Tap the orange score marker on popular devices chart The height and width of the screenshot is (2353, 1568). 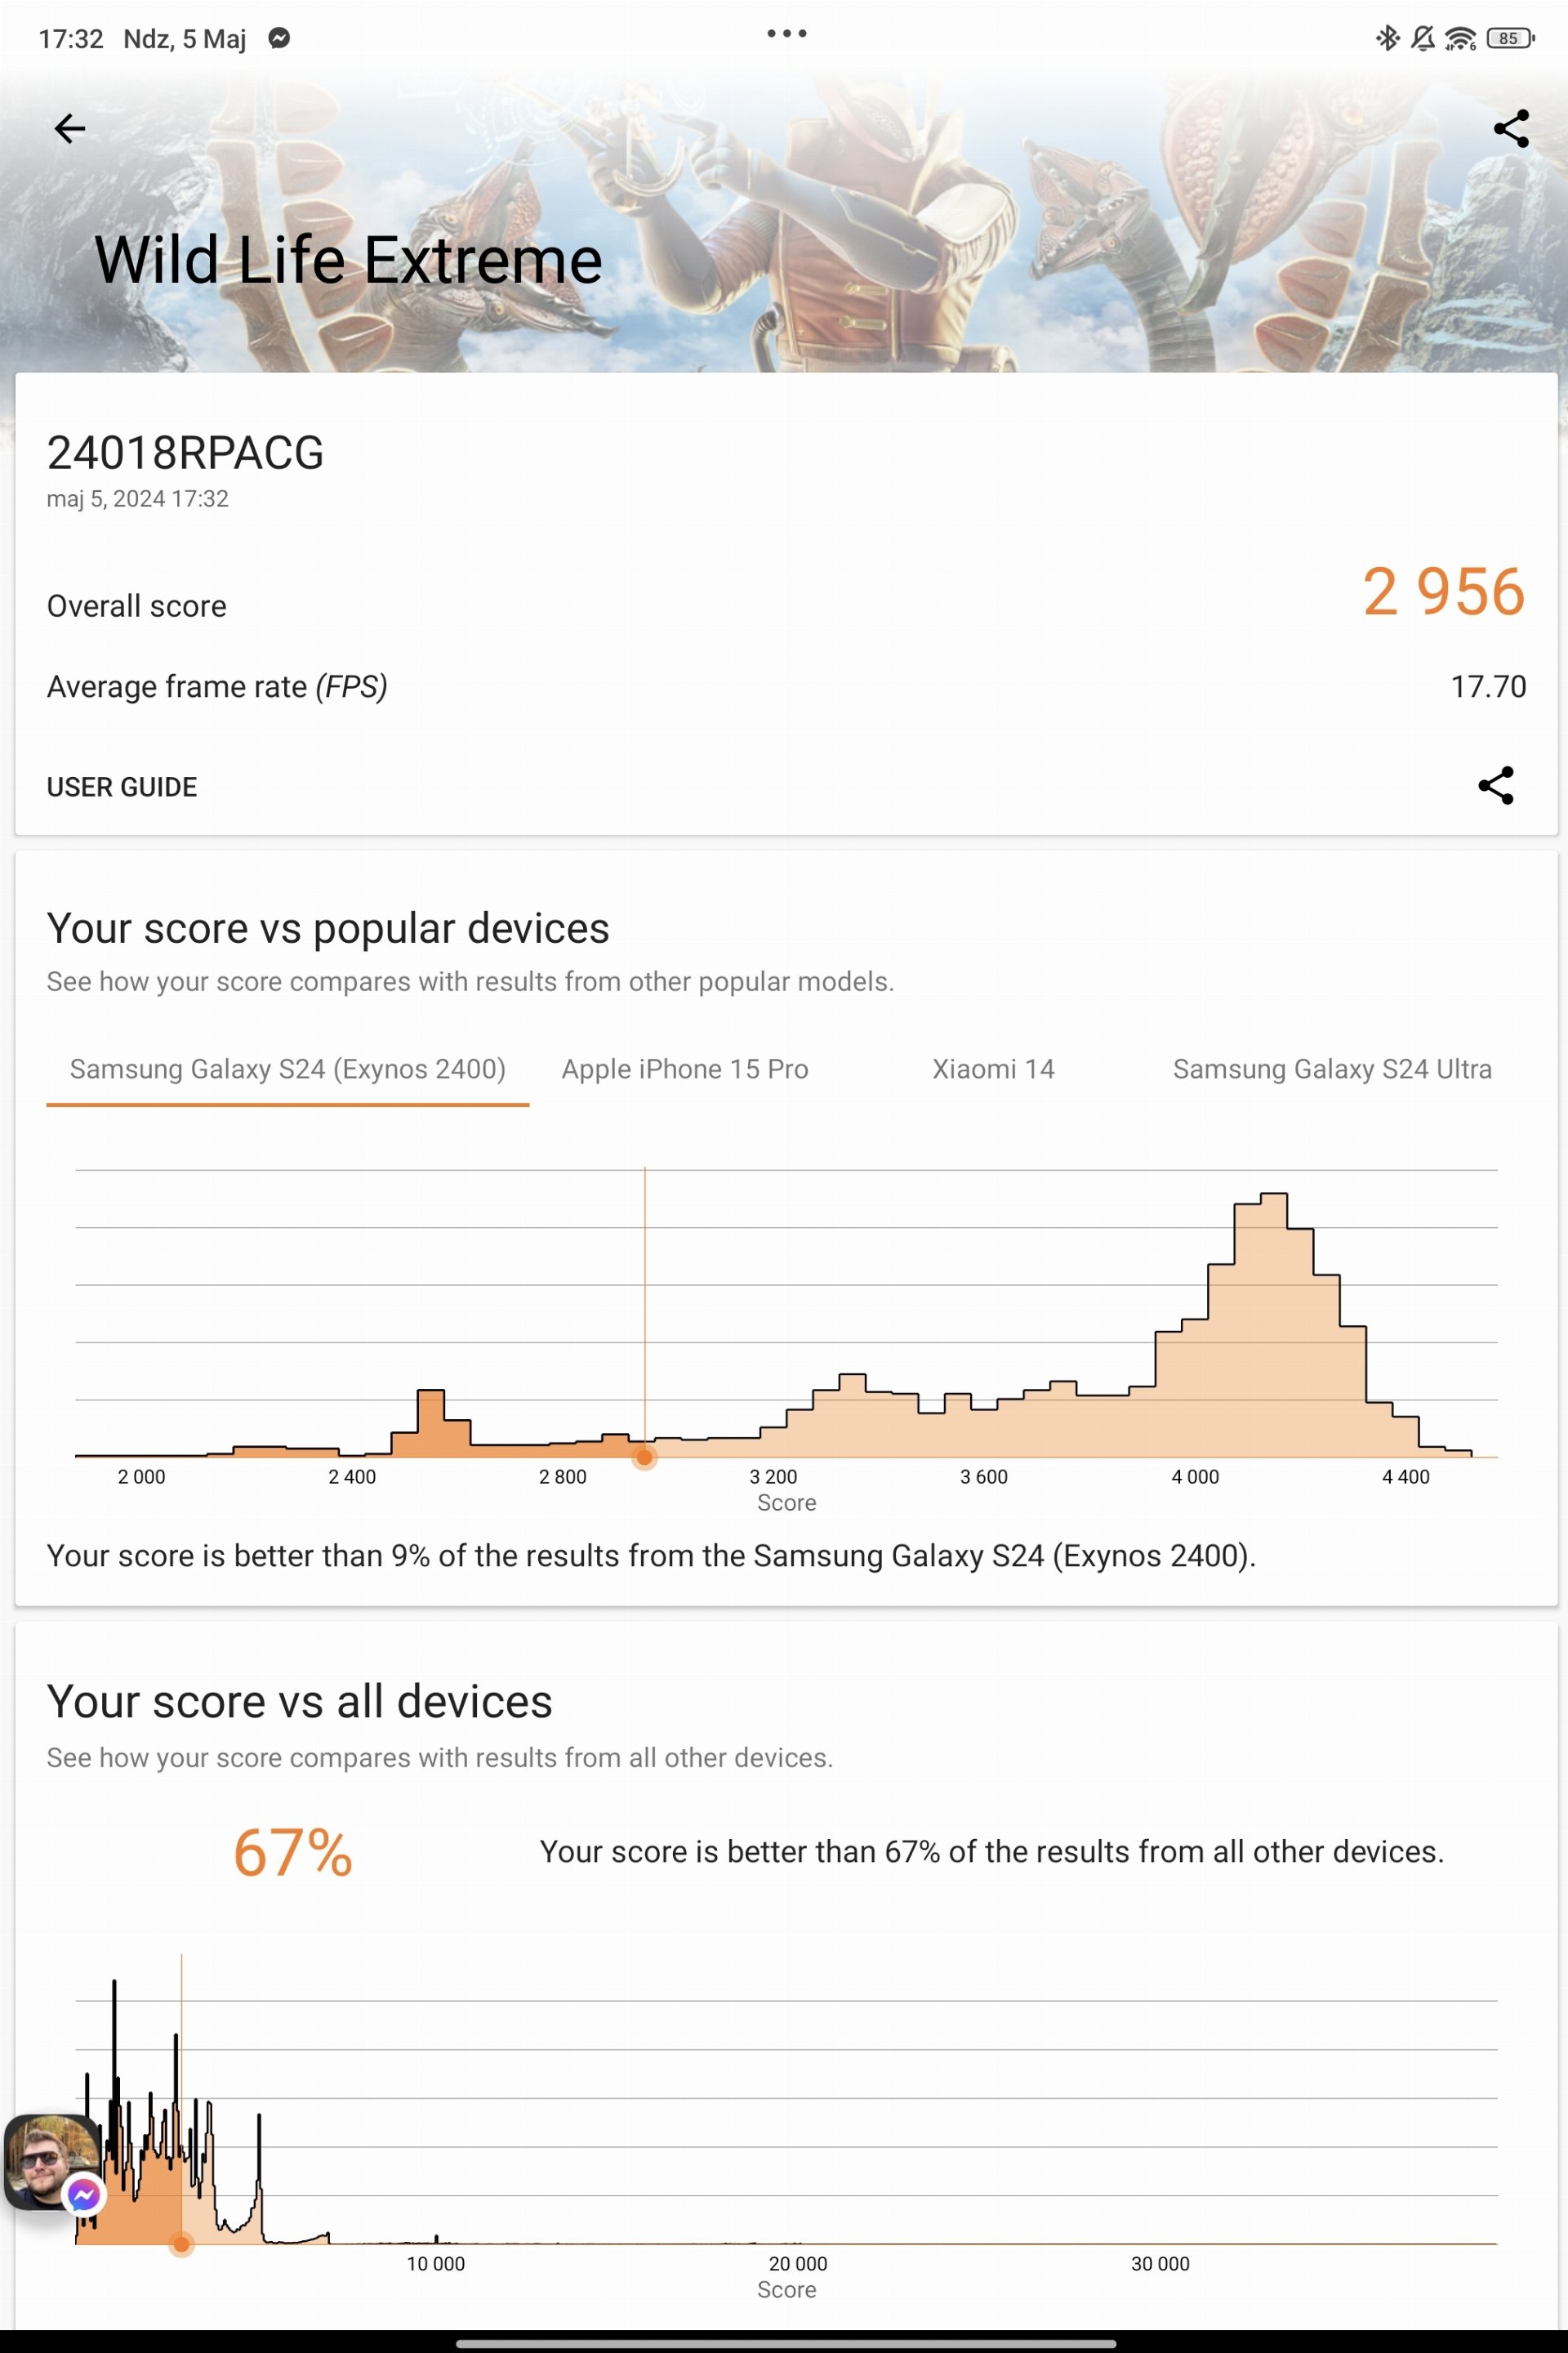[x=644, y=1458]
